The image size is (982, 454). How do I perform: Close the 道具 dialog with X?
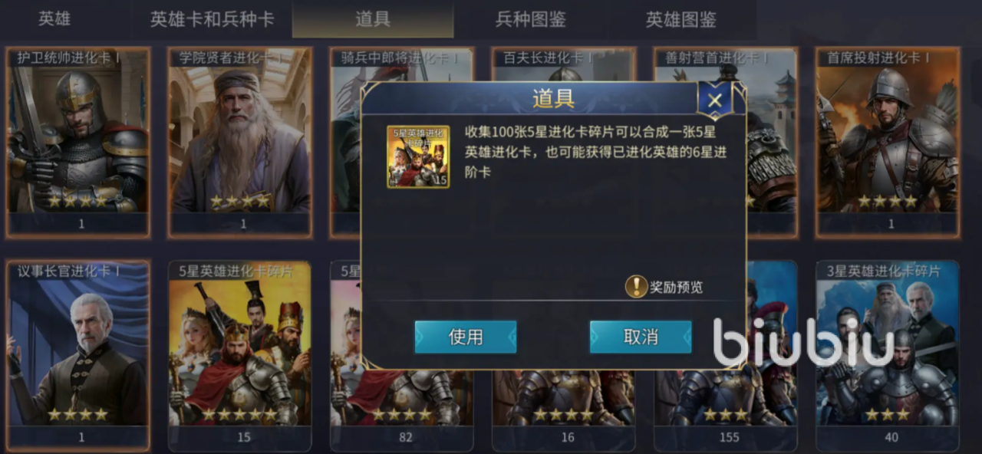715,100
